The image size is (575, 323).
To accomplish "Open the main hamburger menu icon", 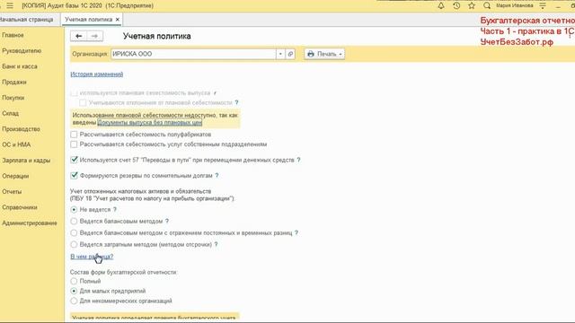I will pyautogui.click(x=10, y=5).
